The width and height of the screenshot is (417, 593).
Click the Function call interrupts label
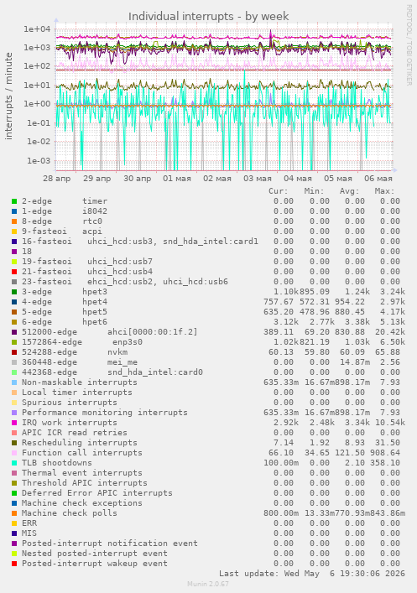[x=82, y=453]
